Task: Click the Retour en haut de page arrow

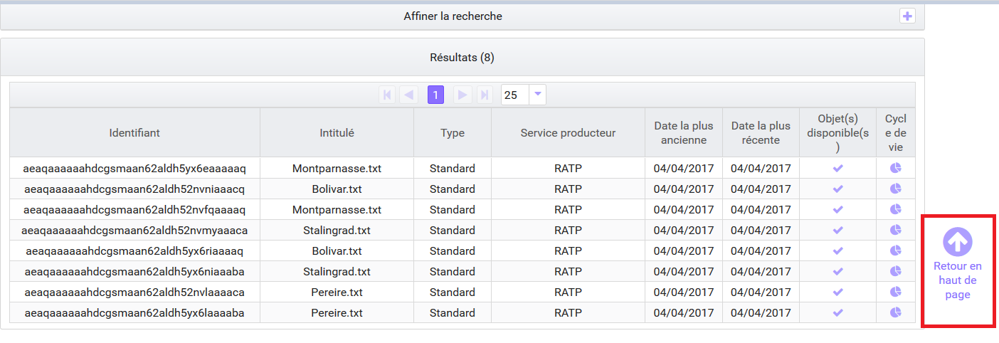Action: (958, 242)
